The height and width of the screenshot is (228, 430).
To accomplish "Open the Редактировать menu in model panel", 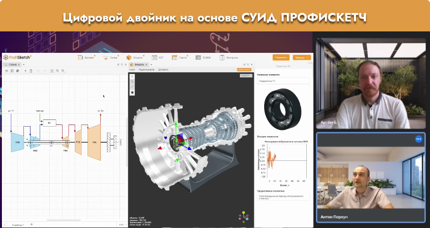I will [x=147, y=69].
